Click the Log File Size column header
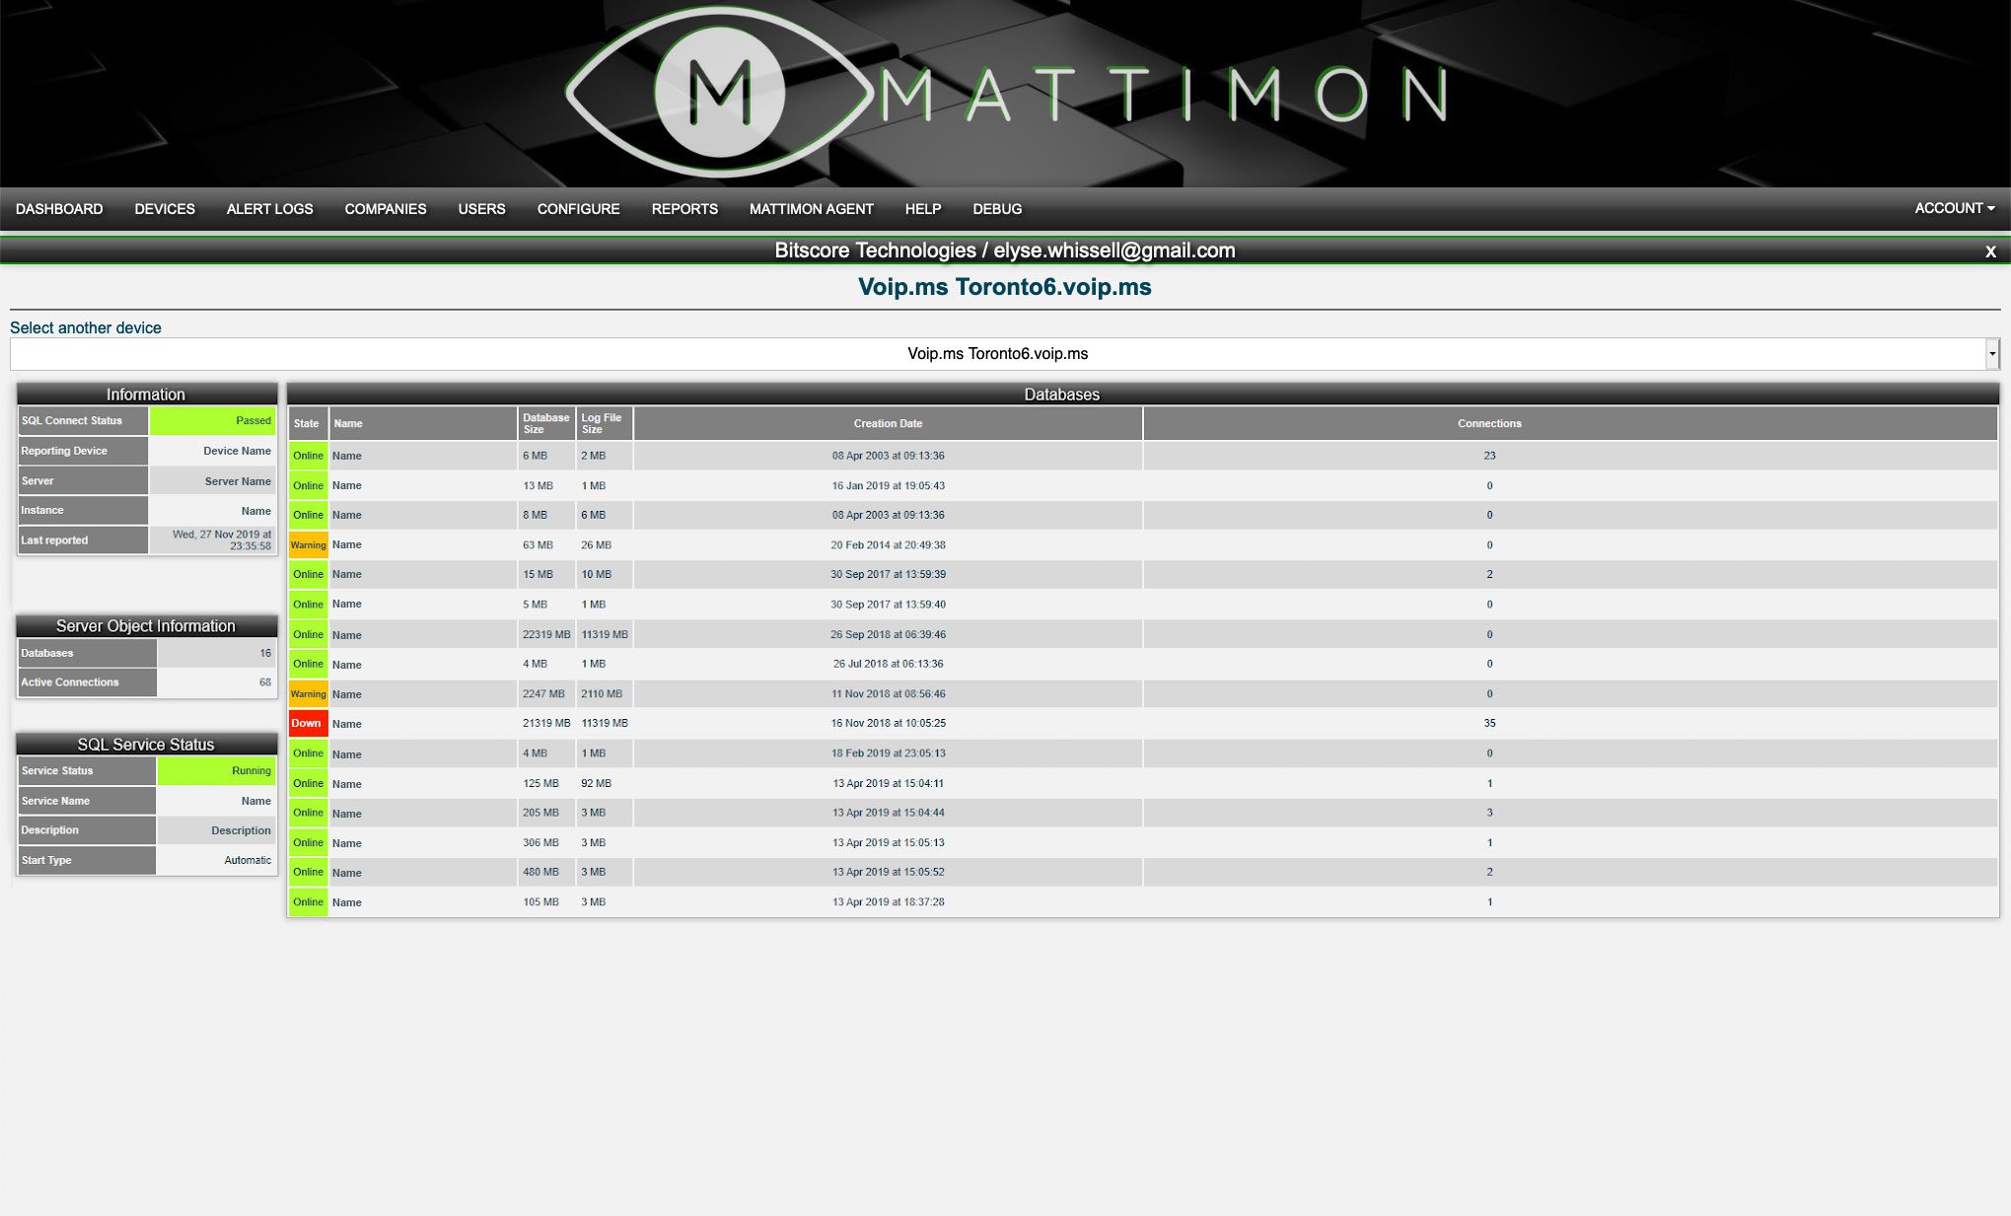The width and height of the screenshot is (2011, 1216). tap(604, 423)
